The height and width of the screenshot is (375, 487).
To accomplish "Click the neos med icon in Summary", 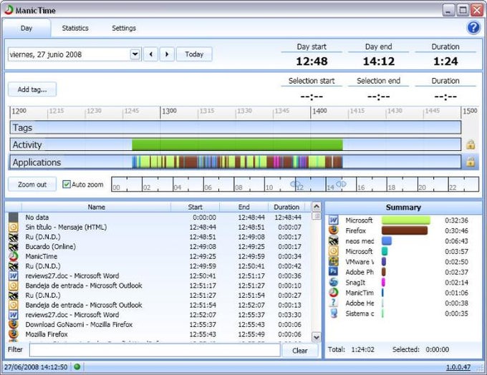I will click(333, 241).
